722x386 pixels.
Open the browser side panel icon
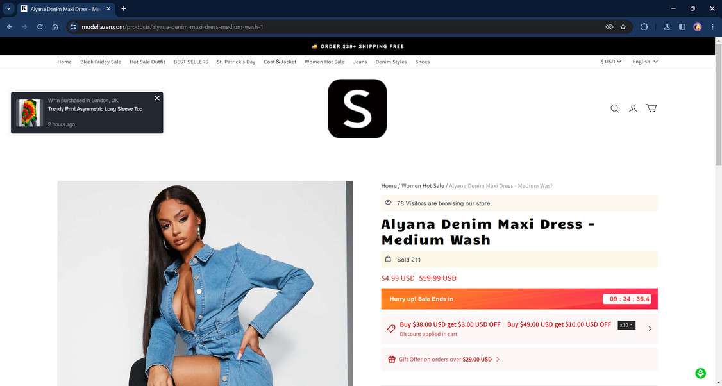coord(682,27)
